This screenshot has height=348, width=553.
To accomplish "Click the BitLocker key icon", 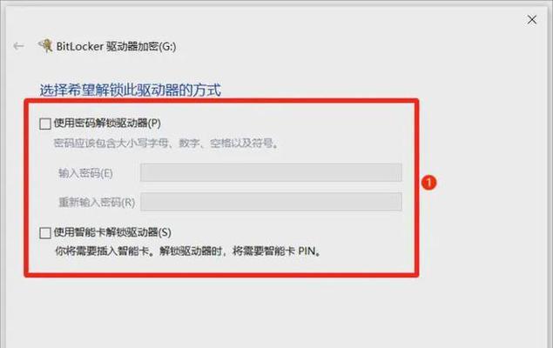I will pyautogui.click(x=45, y=46).
